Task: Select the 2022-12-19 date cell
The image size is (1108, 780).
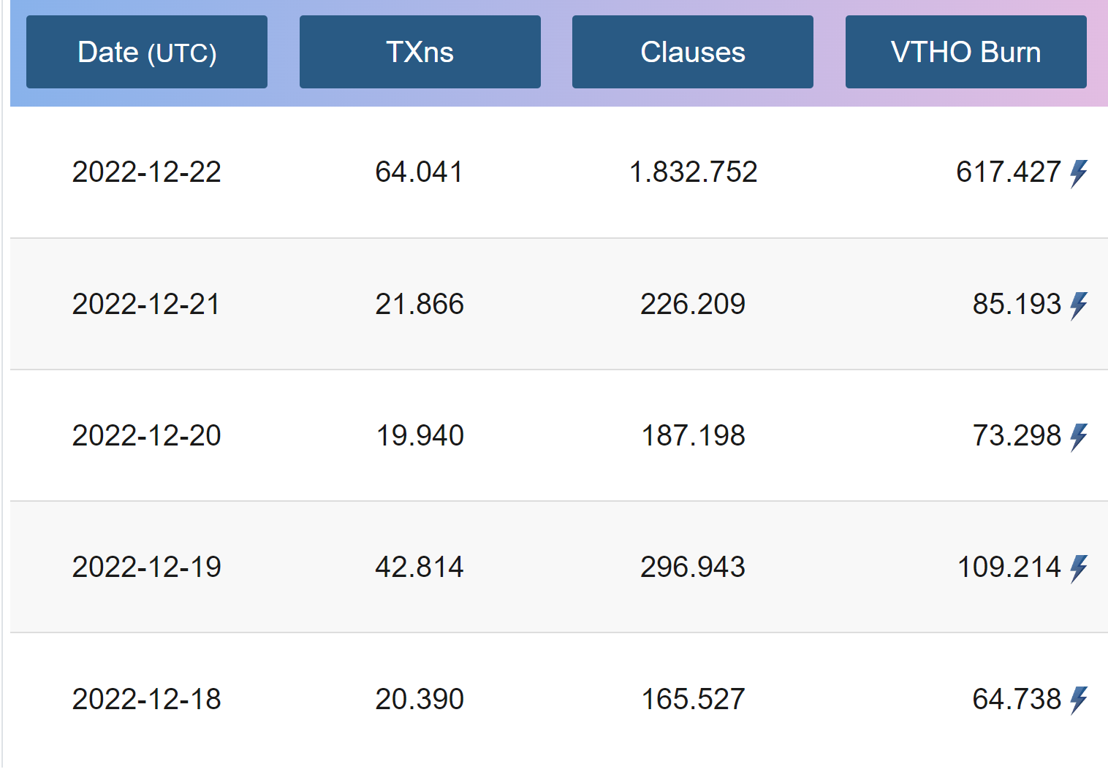Action: click(x=147, y=567)
